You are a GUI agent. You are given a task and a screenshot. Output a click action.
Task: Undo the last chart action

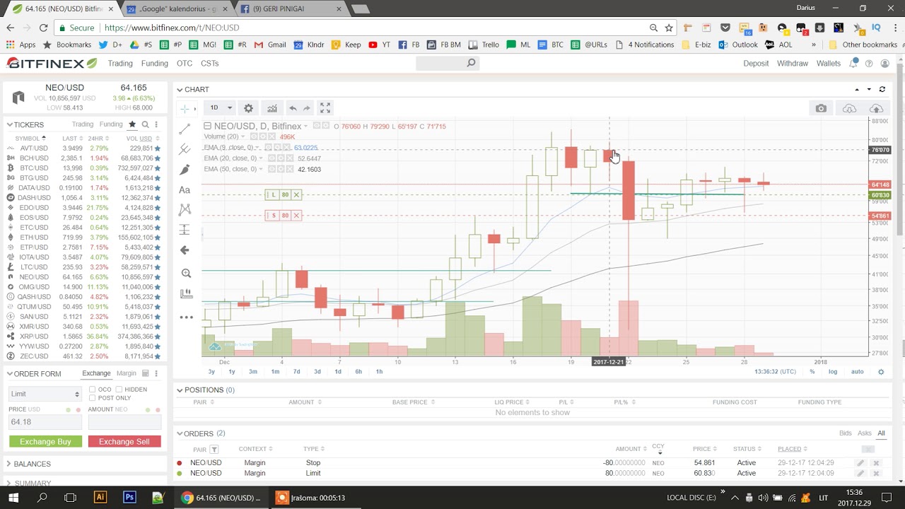point(293,108)
